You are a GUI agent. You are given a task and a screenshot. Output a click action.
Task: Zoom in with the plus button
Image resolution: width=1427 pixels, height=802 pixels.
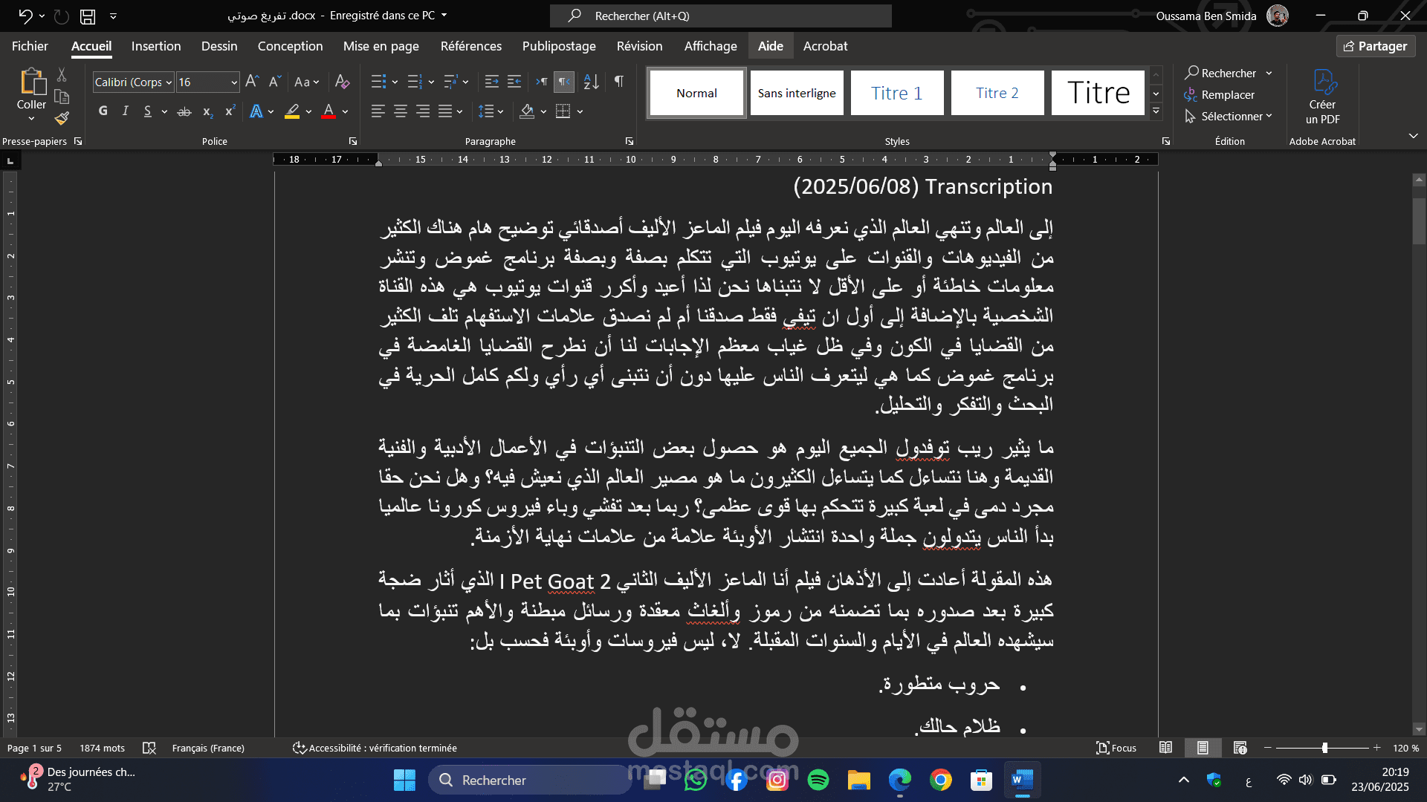tap(1376, 748)
